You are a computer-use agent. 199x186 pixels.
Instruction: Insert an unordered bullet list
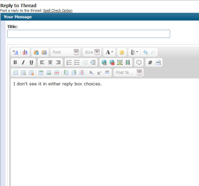[x=77, y=62]
